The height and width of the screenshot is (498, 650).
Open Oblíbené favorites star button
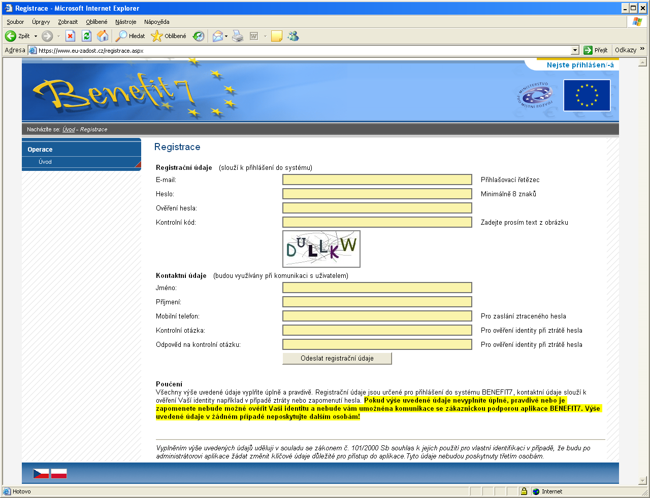click(169, 36)
